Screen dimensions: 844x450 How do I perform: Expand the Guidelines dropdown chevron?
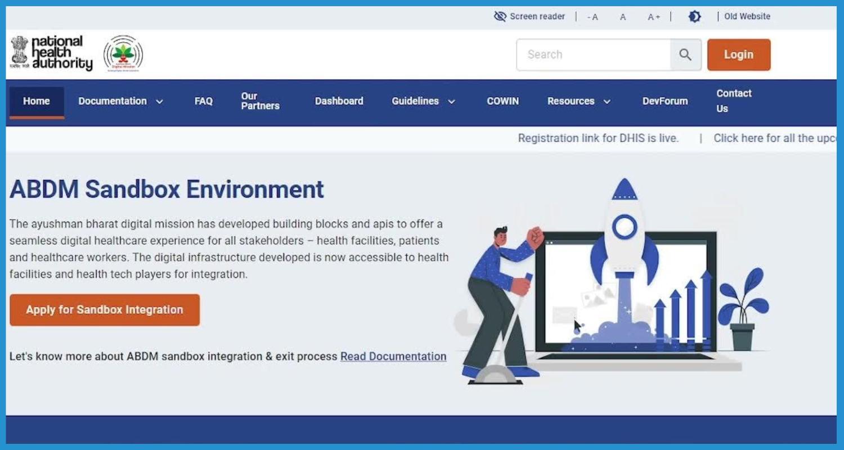tap(451, 102)
